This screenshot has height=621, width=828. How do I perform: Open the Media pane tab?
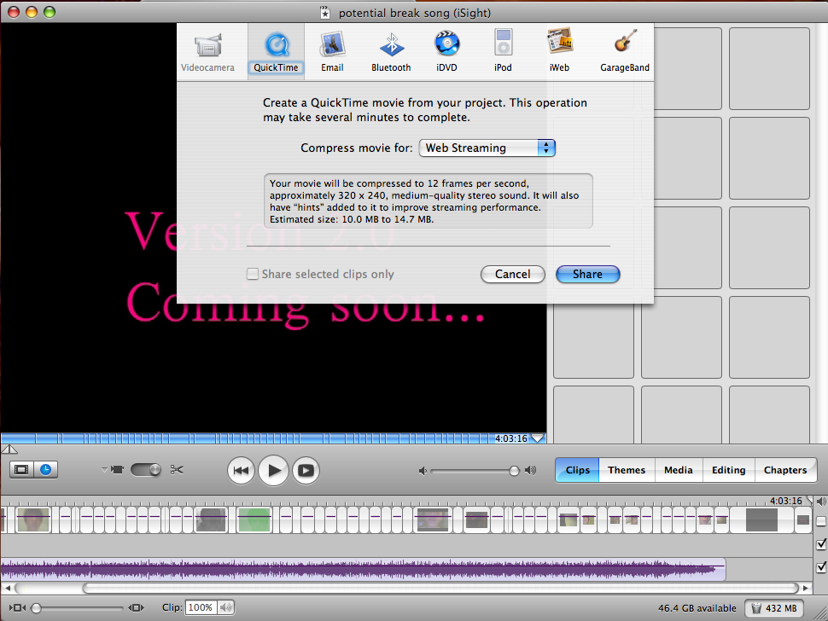(679, 470)
